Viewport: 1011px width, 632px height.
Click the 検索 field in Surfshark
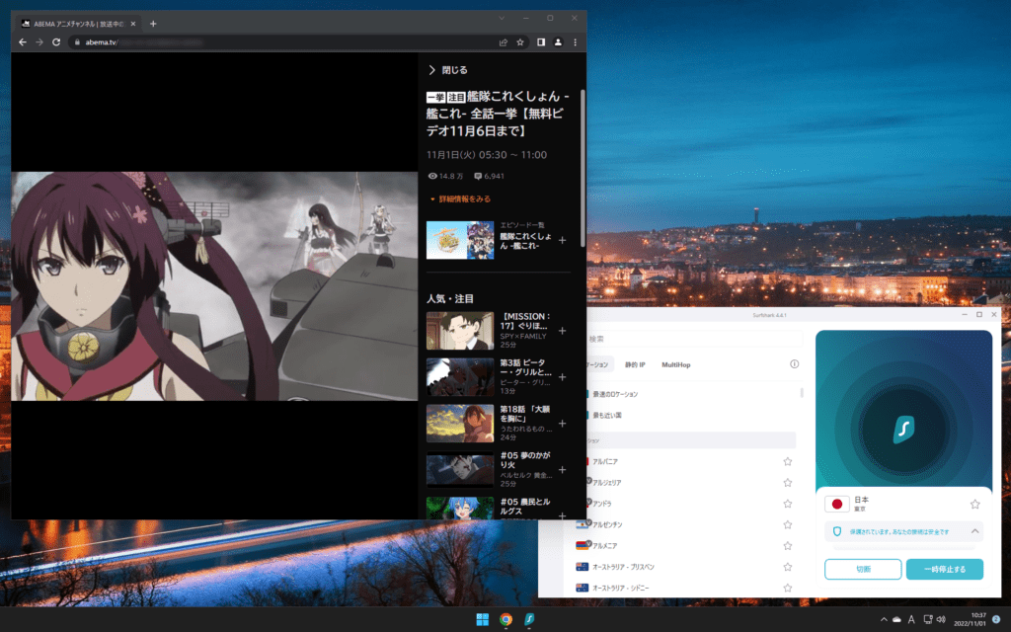(693, 339)
